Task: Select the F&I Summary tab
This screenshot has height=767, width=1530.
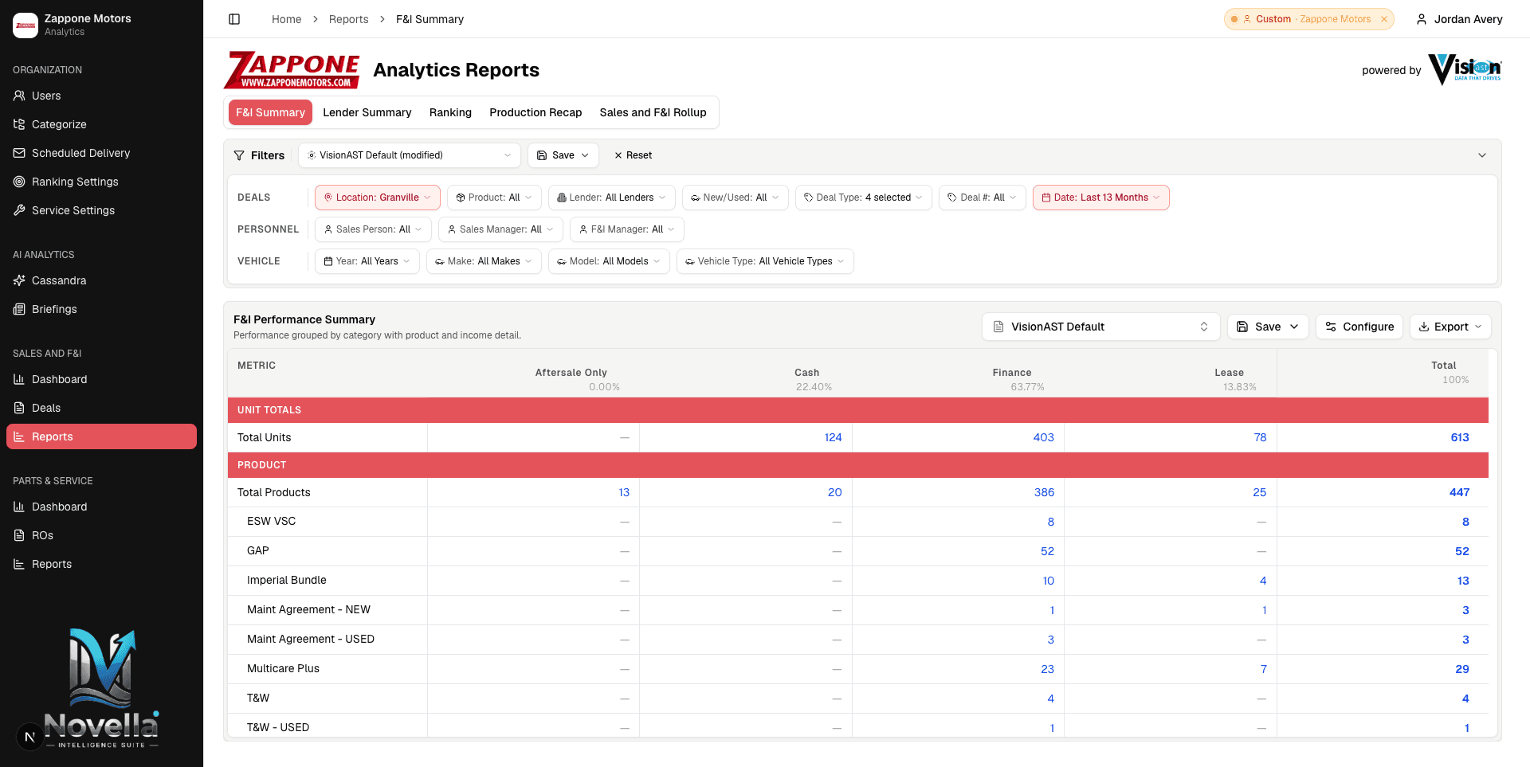Action: tap(270, 112)
